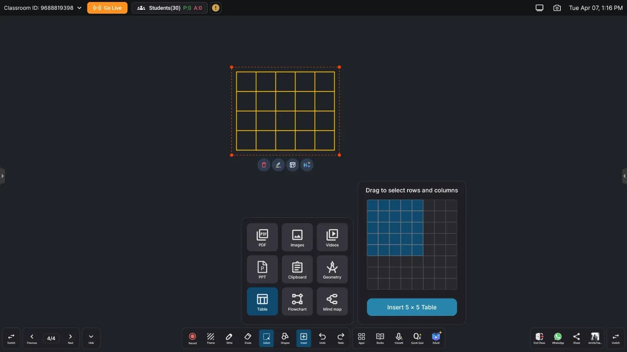Open the AmritaTea profile avatar
Screen dimensions: 627x352
[x=595, y=338]
